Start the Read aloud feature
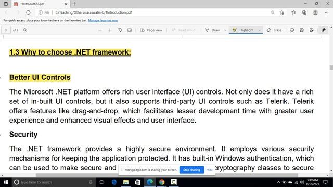333x187 pixels. (184, 30)
